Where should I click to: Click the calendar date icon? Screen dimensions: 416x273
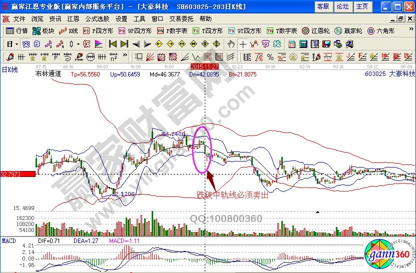292,44
